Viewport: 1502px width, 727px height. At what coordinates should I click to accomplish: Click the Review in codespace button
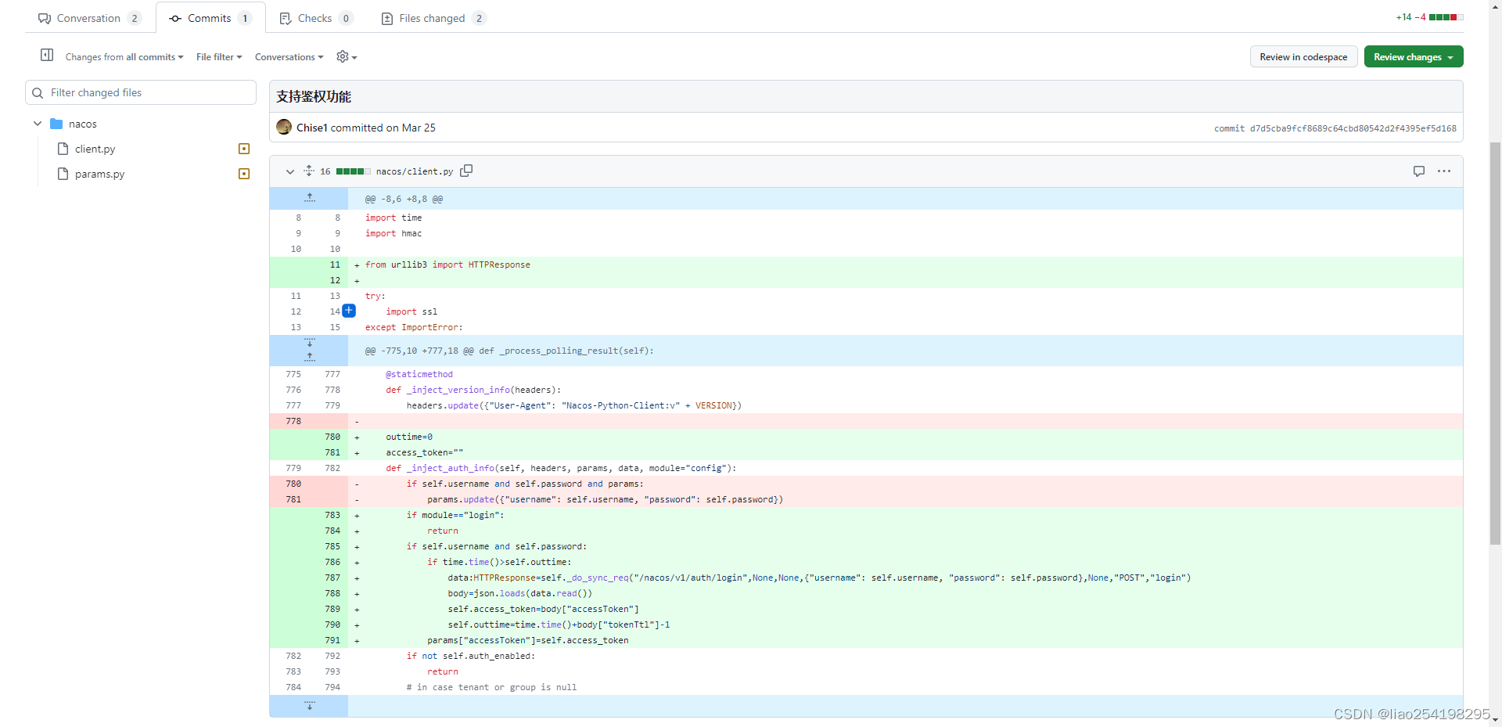(1303, 56)
